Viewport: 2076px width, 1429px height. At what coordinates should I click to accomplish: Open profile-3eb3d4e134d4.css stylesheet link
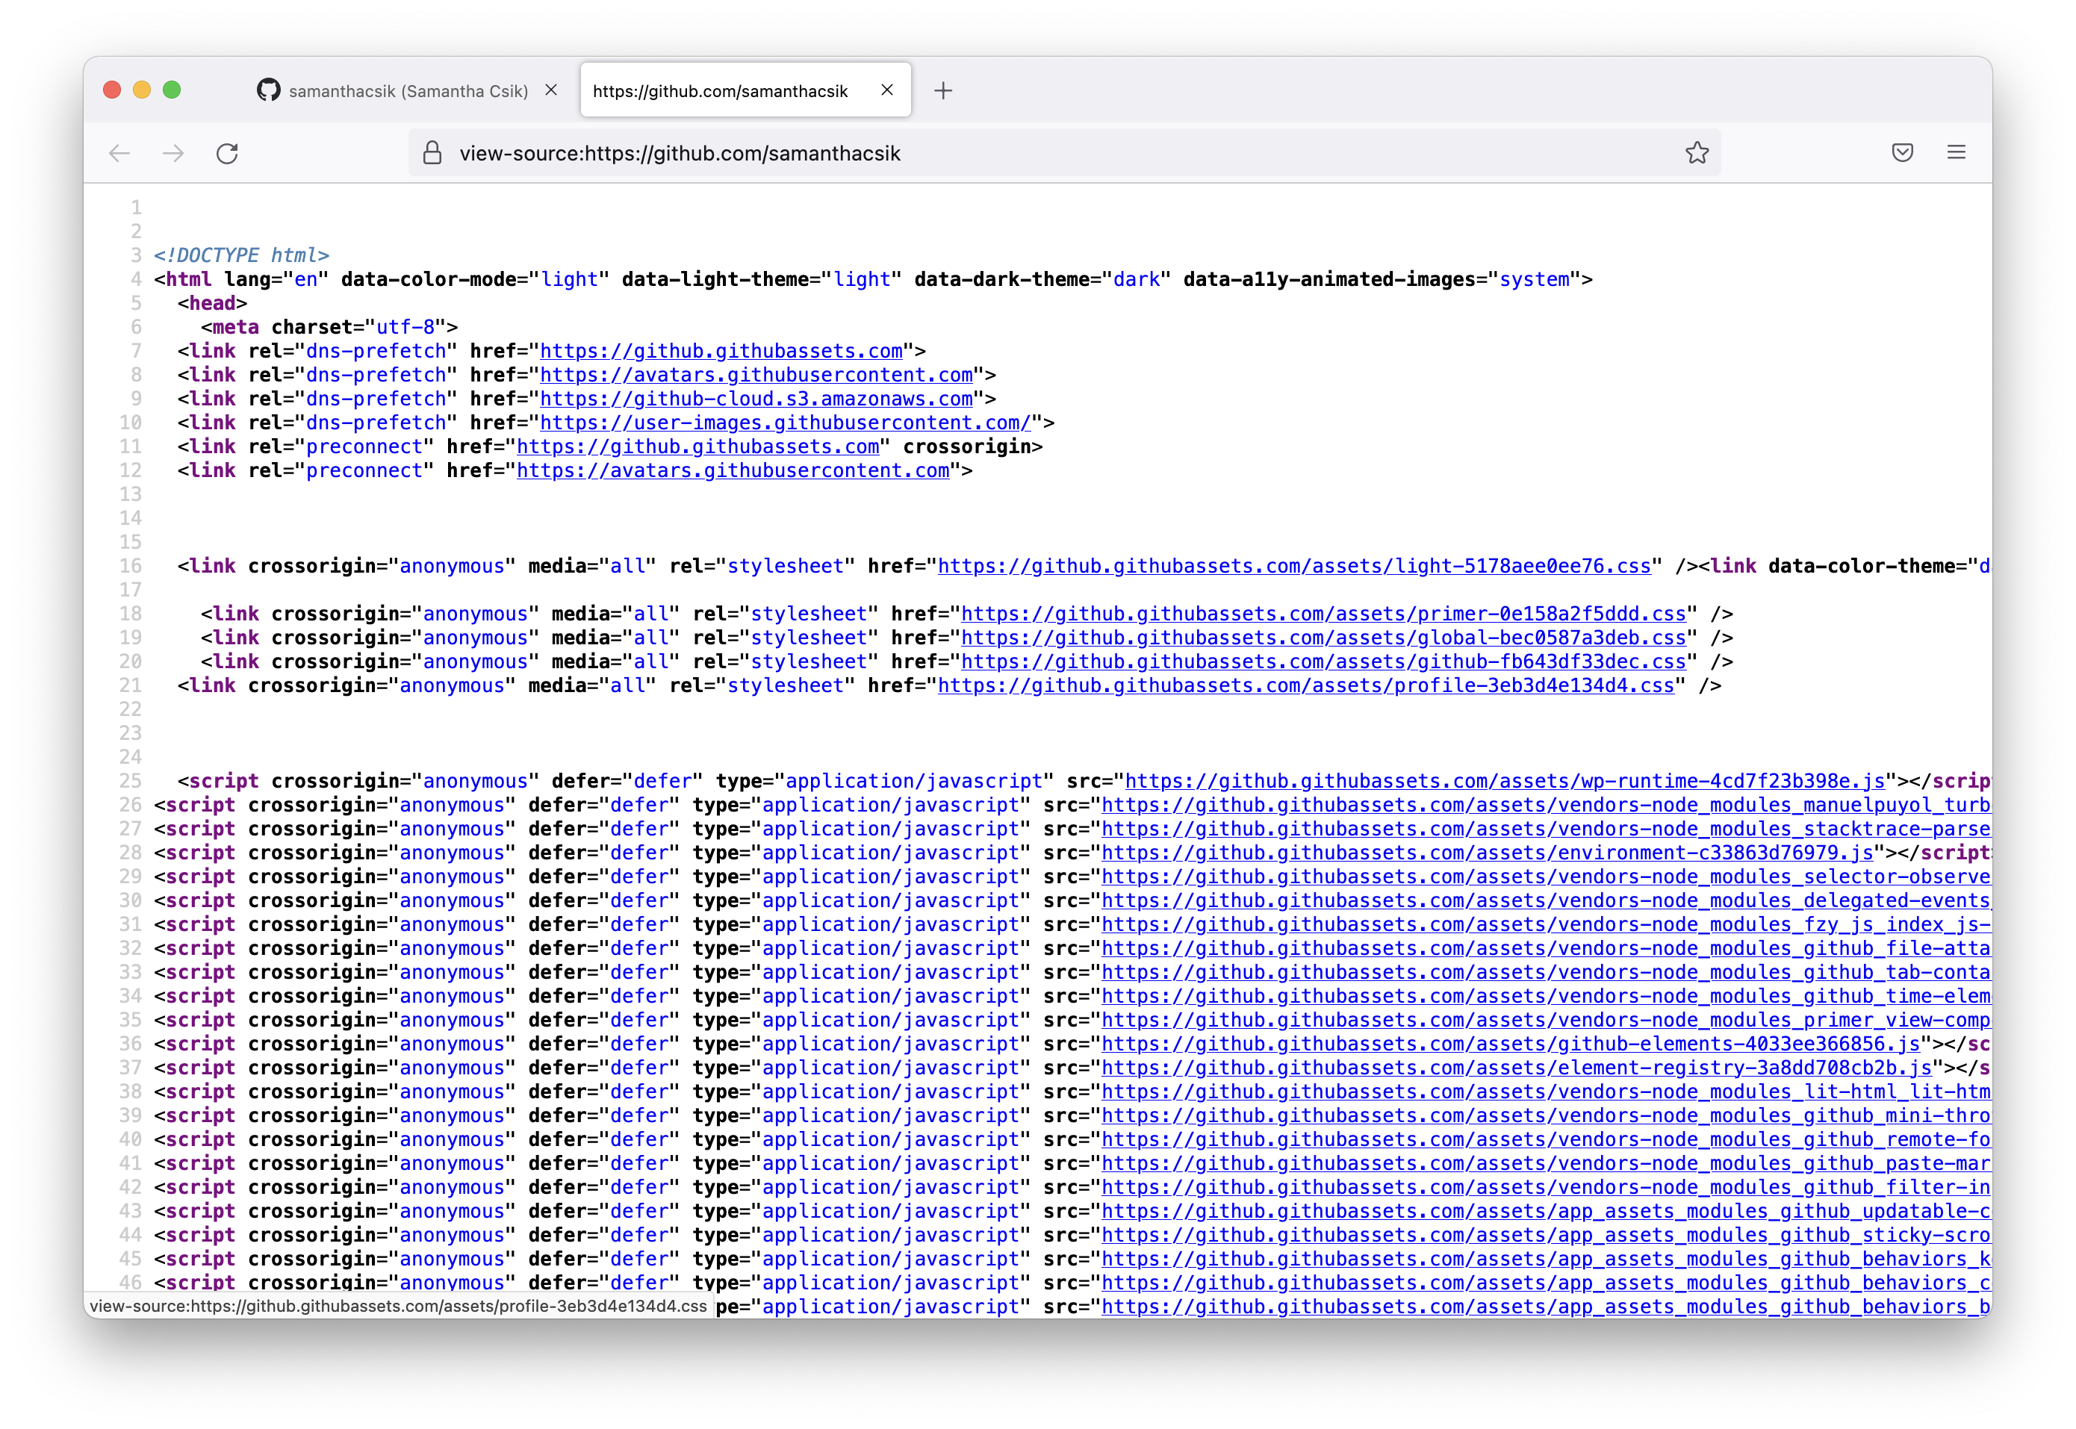1305,685
